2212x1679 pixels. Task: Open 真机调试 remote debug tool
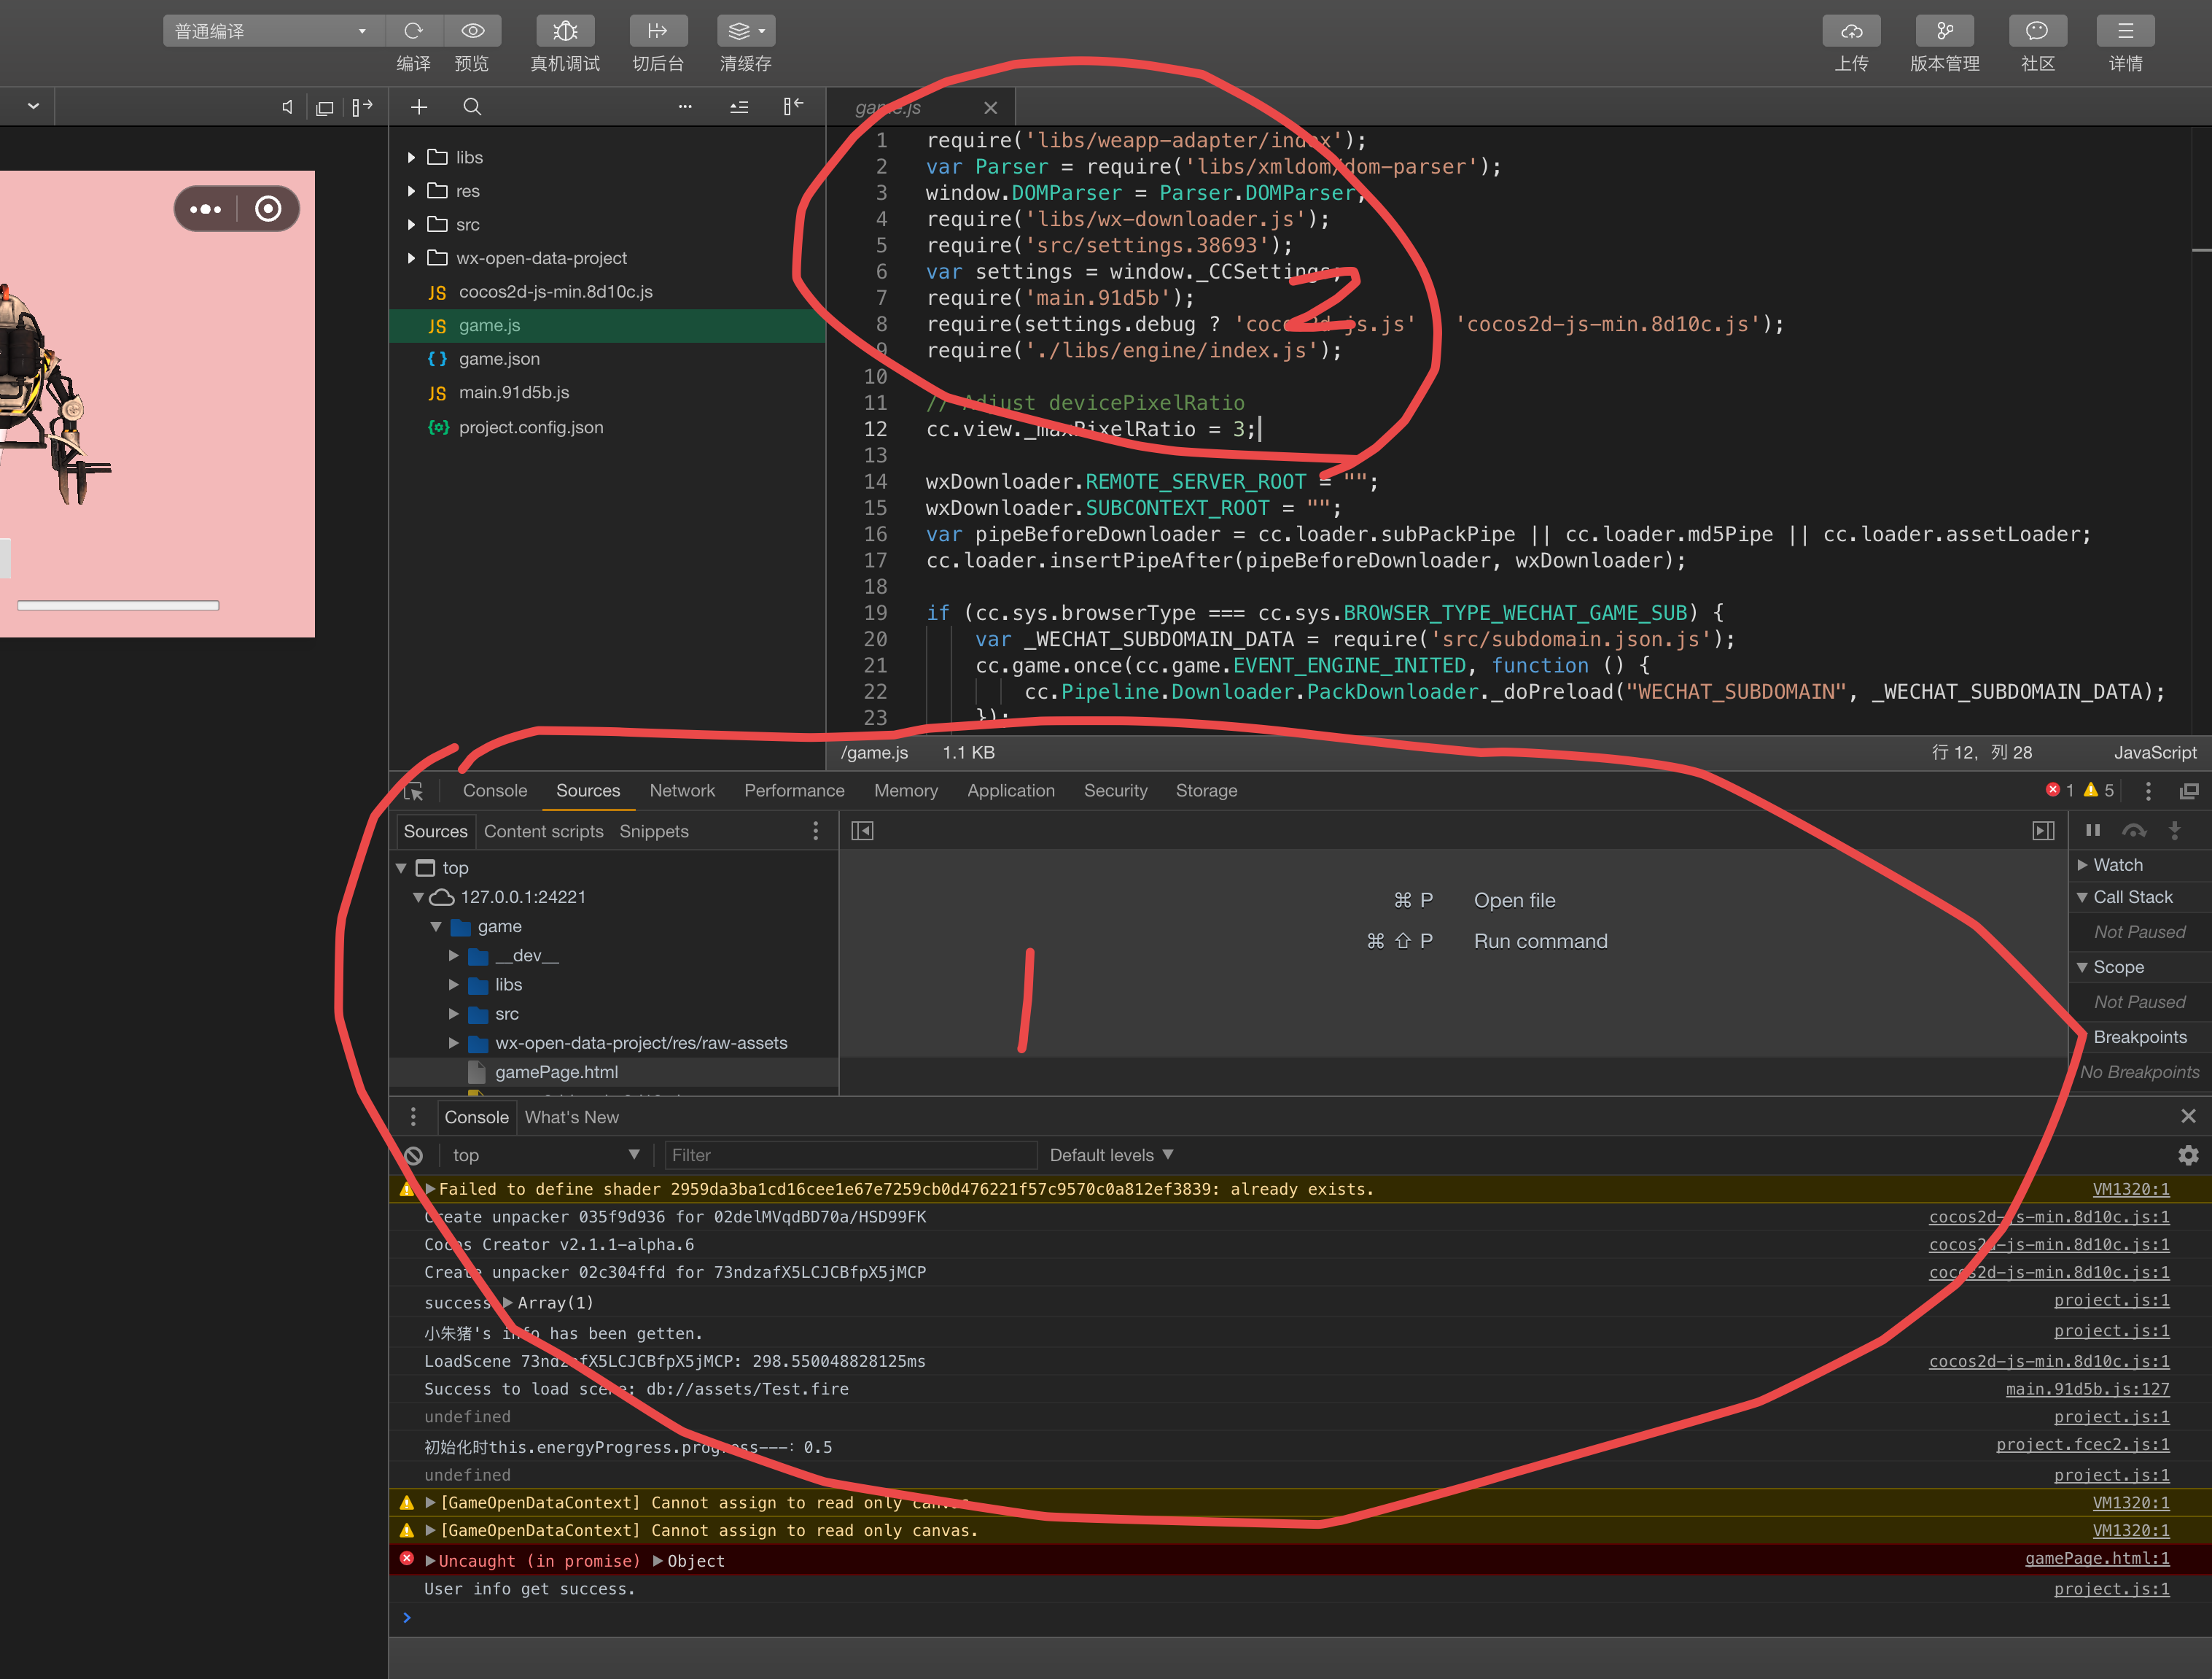(x=565, y=31)
